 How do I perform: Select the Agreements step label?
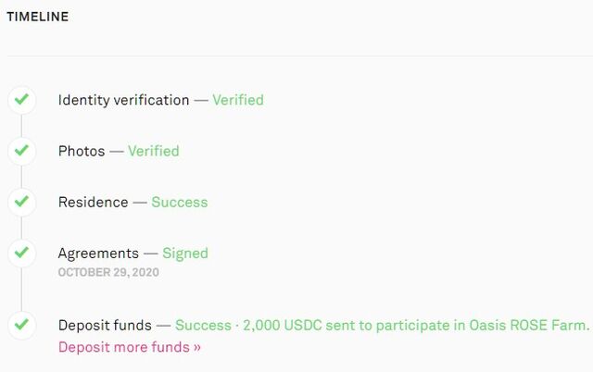[98, 253]
